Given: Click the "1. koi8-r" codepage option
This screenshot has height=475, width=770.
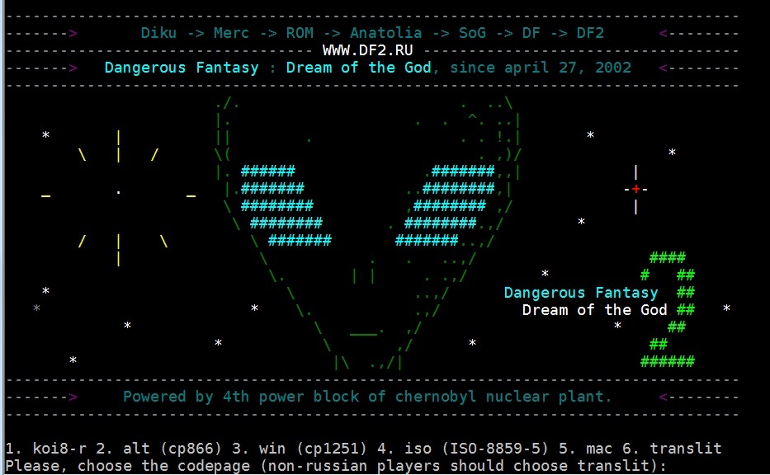Looking at the screenshot, I should tap(46, 449).
